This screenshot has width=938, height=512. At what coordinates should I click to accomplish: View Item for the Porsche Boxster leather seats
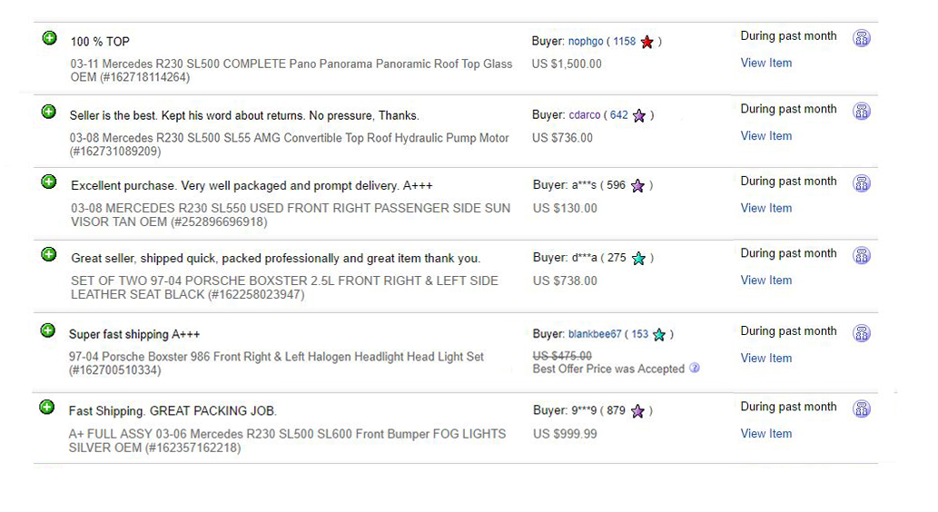765,280
